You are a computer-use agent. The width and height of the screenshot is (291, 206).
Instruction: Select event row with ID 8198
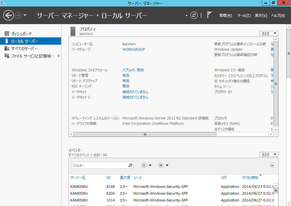[172, 186]
